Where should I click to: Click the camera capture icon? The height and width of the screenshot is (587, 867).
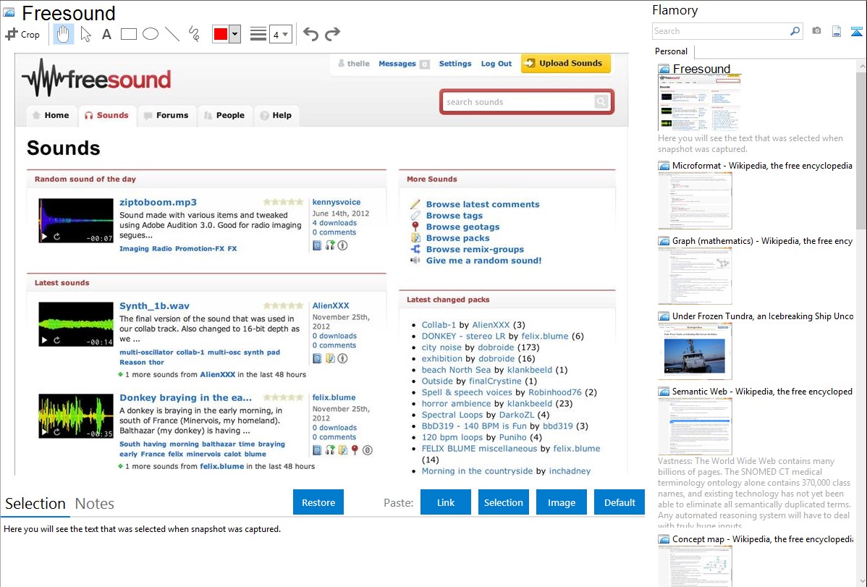816,31
